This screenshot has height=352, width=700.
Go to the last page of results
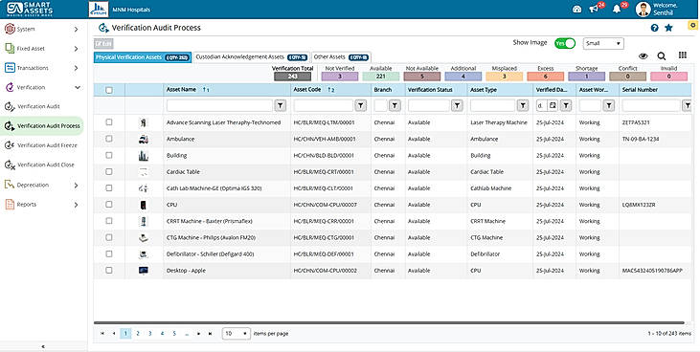(x=211, y=333)
